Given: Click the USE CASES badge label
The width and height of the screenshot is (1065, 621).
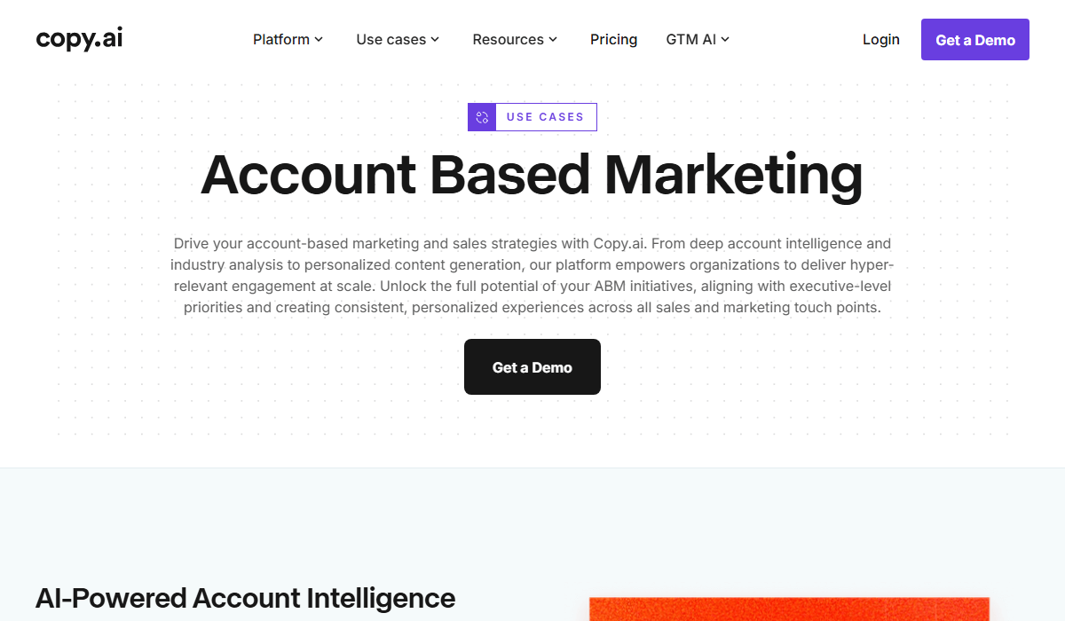Looking at the screenshot, I should pos(545,117).
